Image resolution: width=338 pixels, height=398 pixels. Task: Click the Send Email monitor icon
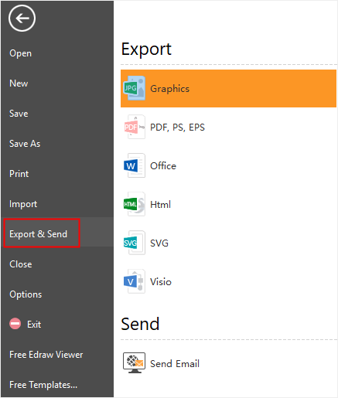tap(134, 363)
